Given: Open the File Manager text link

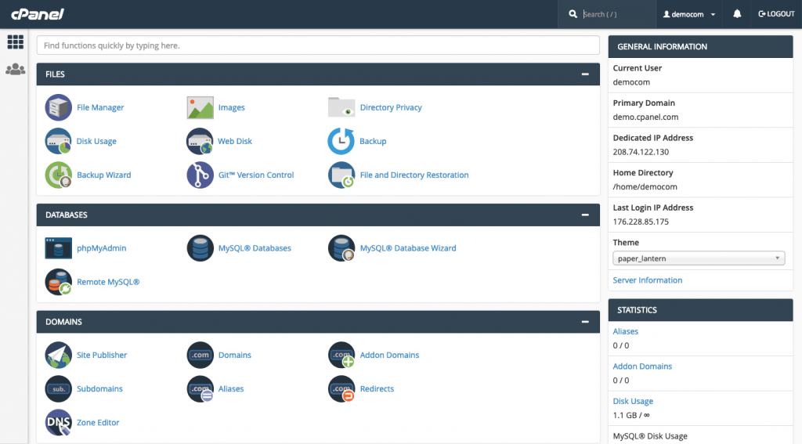Looking at the screenshot, I should 100,107.
